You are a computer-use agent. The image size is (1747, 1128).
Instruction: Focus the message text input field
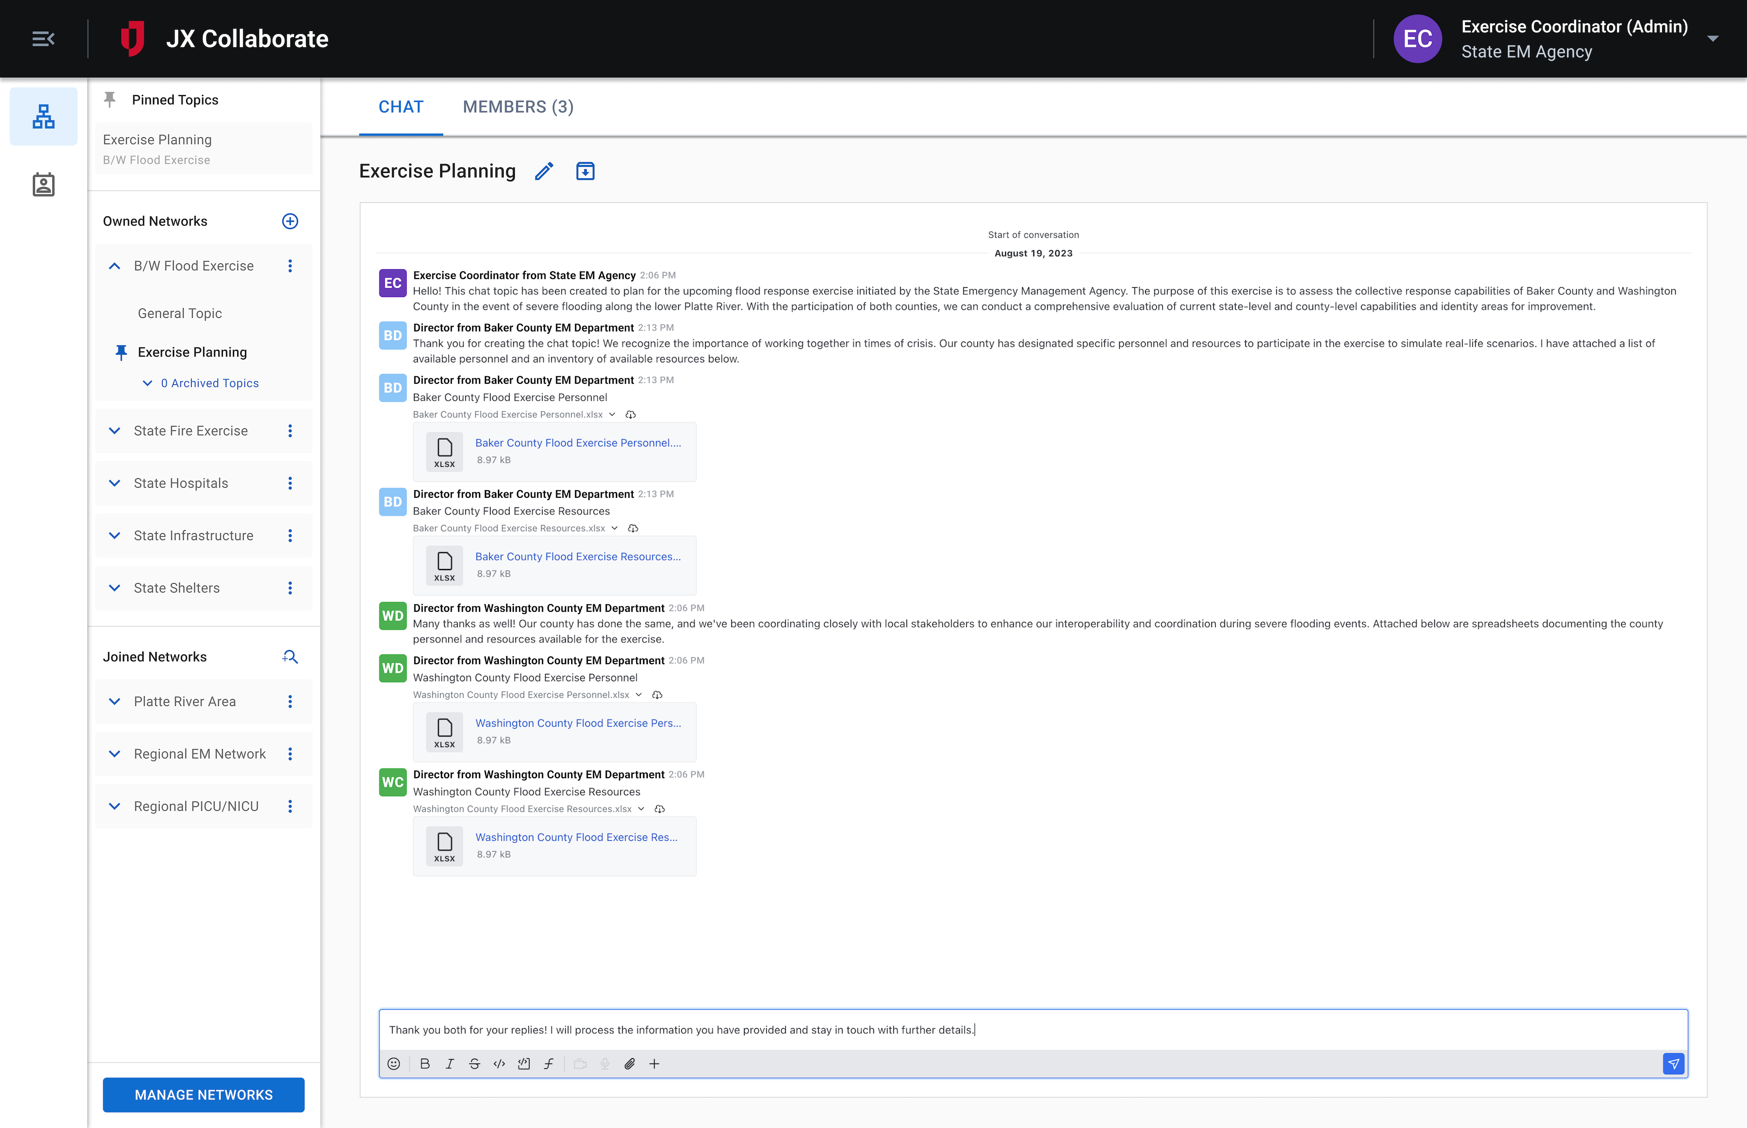click(1033, 1030)
